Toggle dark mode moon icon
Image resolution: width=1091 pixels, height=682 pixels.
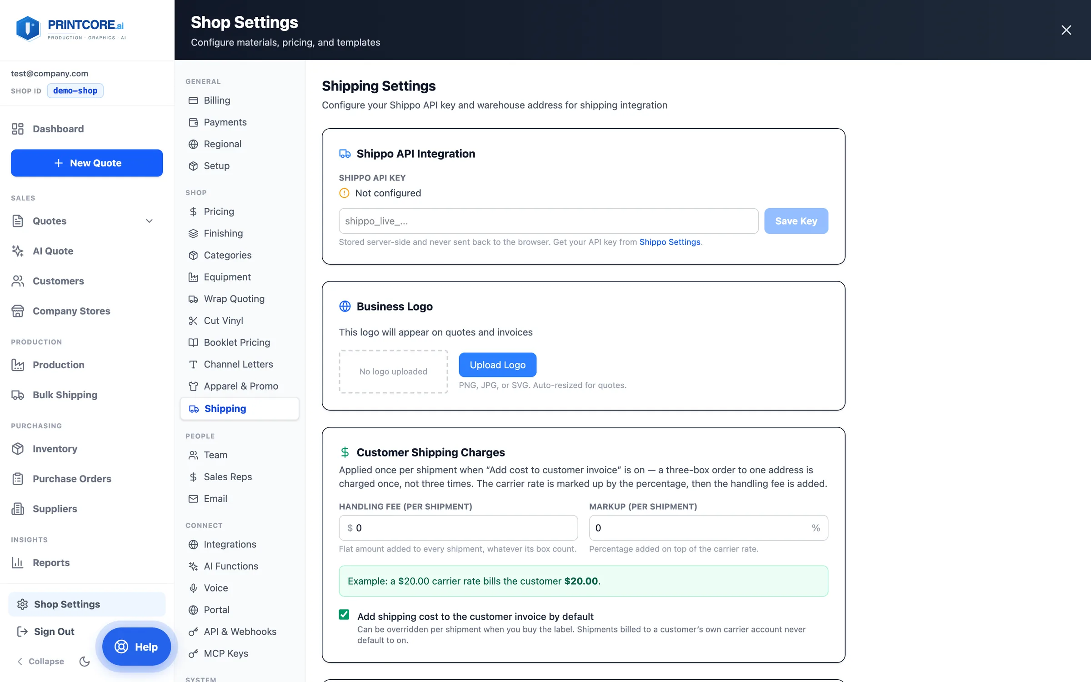pyautogui.click(x=85, y=662)
